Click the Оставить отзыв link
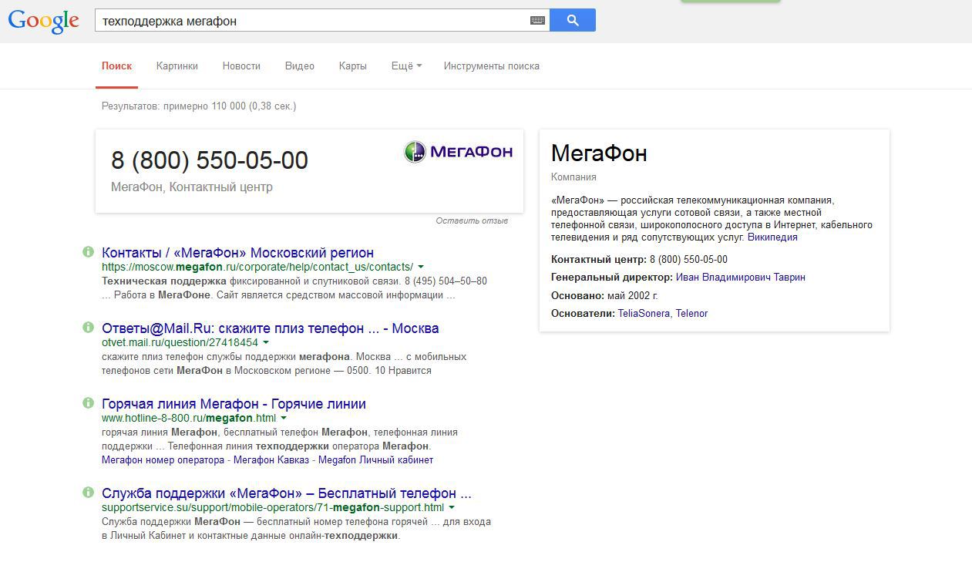Image resolution: width=972 pixels, height=562 pixels. point(472,220)
